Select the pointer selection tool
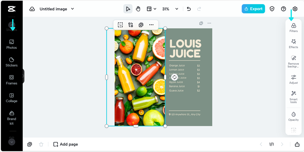Image resolution: width=304 pixels, height=152 pixels. click(128, 9)
